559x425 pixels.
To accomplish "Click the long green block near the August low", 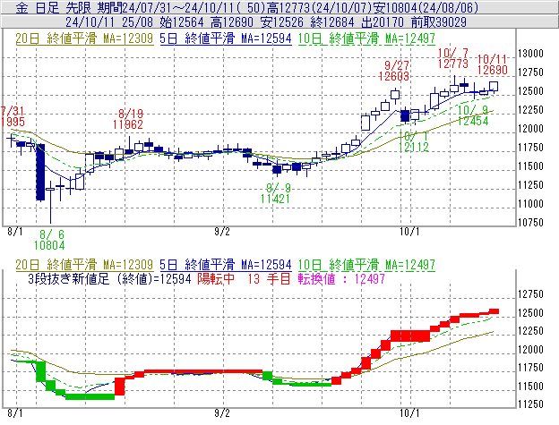I will pyautogui.click(x=90, y=396).
